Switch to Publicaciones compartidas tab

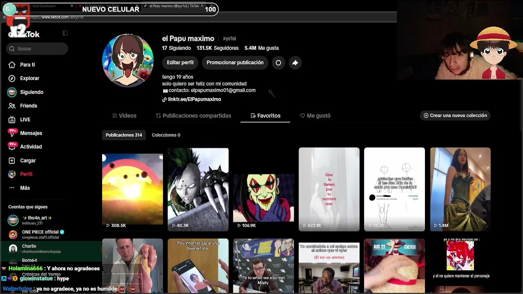pos(193,116)
